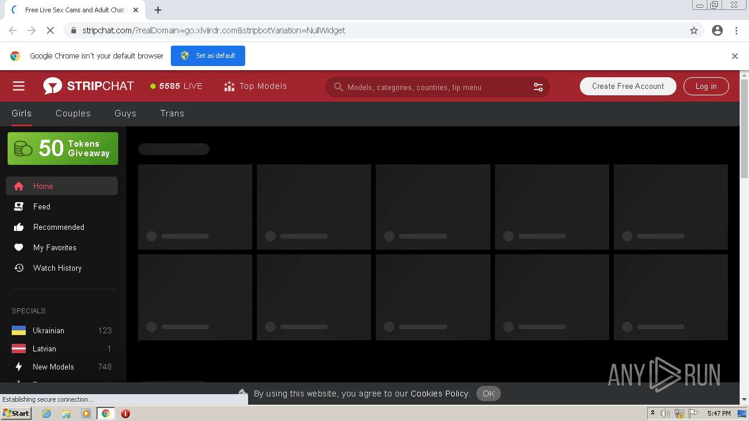749x421 pixels.
Task: Select Home in the sidebar
Action: tap(61, 186)
